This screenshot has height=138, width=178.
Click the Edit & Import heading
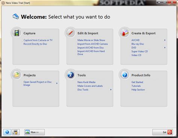(x=88, y=33)
